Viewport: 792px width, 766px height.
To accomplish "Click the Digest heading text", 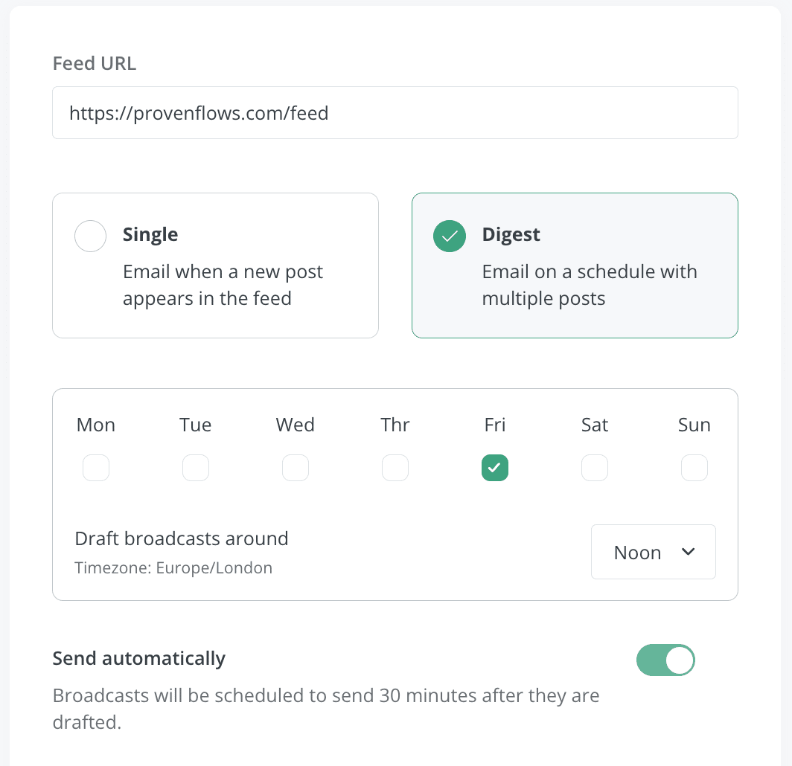I will (511, 235).
